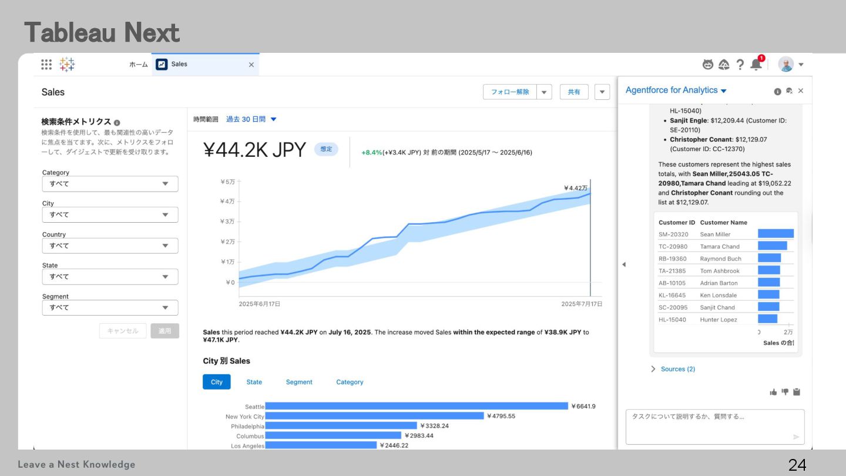Click Raymond Buch row in customer table
846x476 pixels.
(726, 259)
